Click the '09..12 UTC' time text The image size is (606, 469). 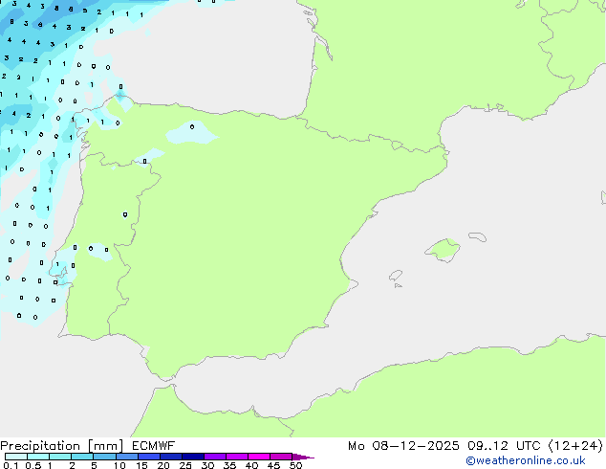[x=504, y=446]
